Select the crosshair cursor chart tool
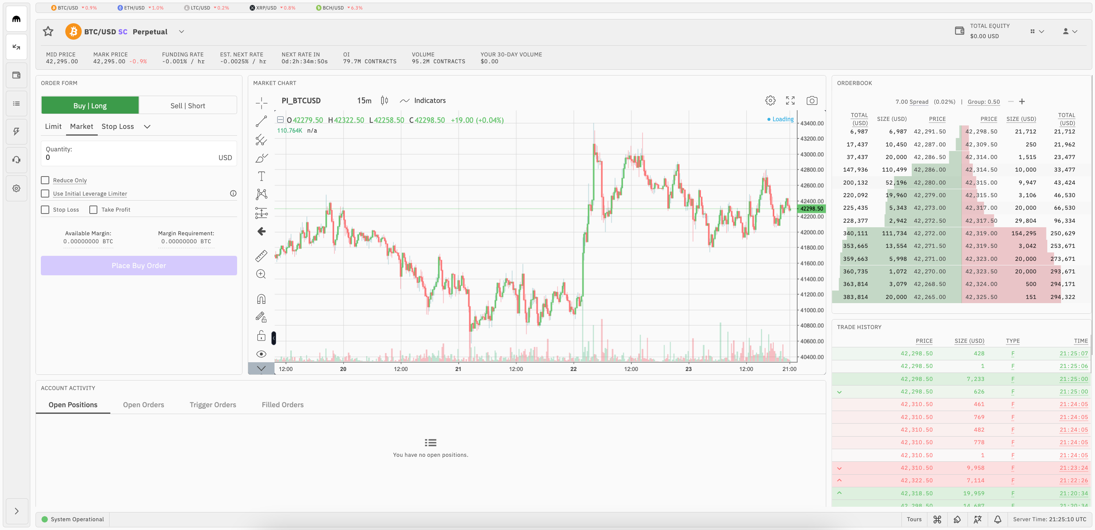This screenshot has width=1095, height=530. tap(262, 102)
